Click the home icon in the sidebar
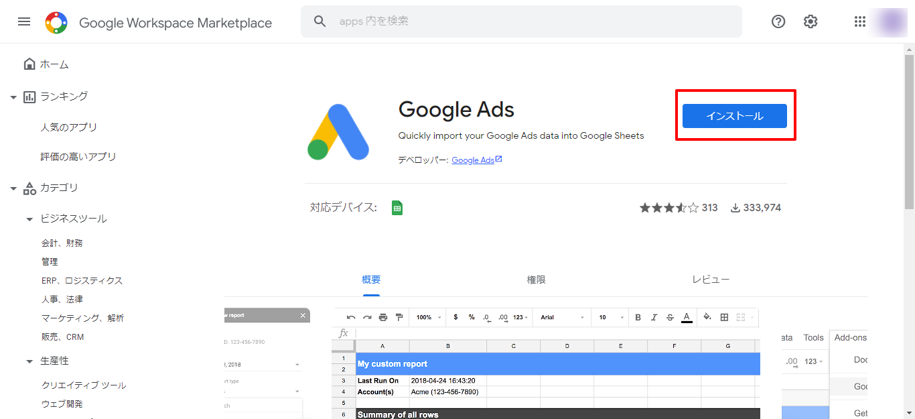Screen dimensions: 915x419 (x=29, y=64)
